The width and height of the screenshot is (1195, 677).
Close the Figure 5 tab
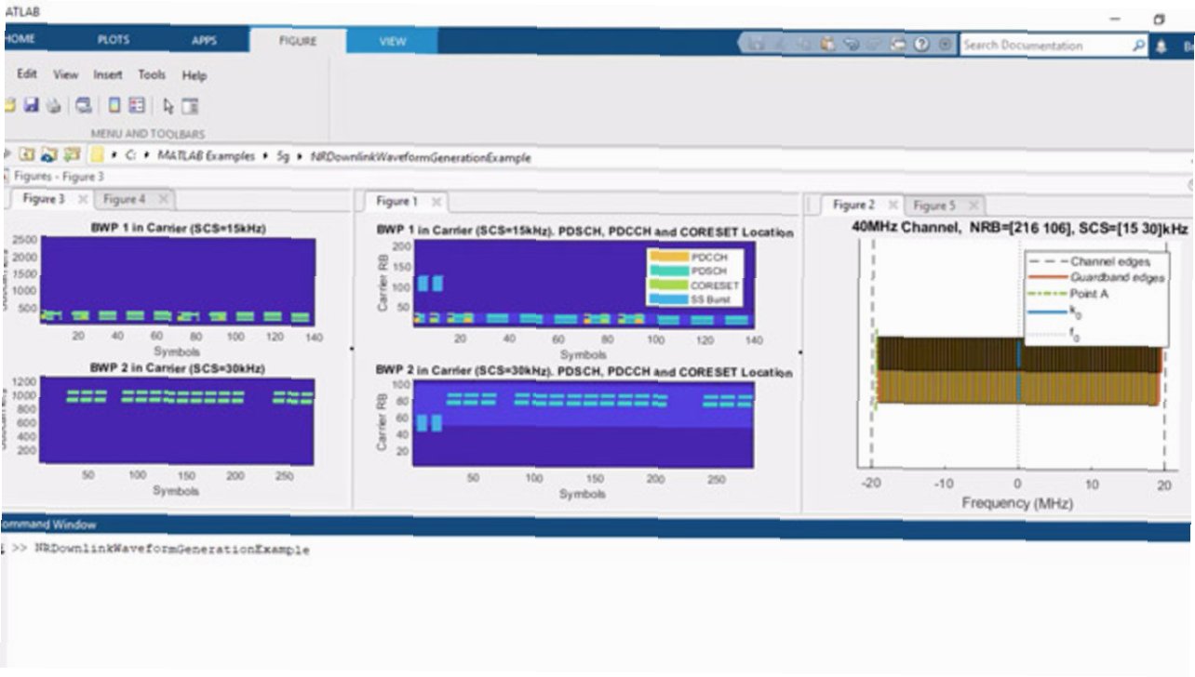(x=973, y=205)
